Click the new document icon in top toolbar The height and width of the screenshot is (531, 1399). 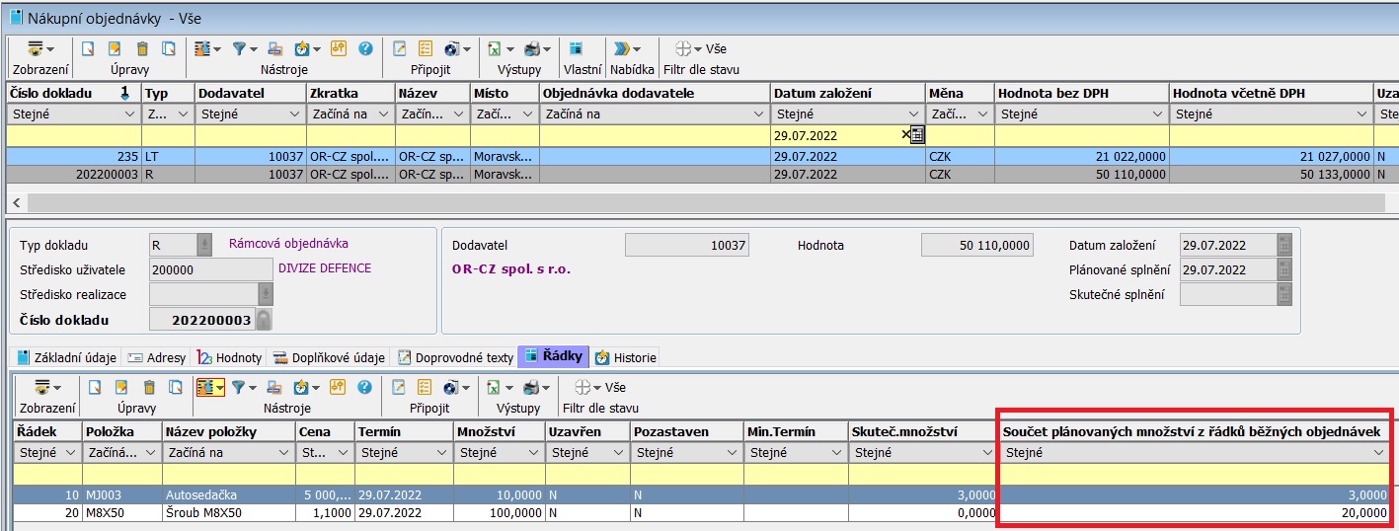(x=88, y=48)
